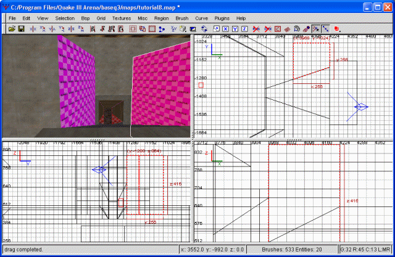This screenshot has width=395, height=257.
Task: Flip selection along Z axis
Action: [72, 29]
